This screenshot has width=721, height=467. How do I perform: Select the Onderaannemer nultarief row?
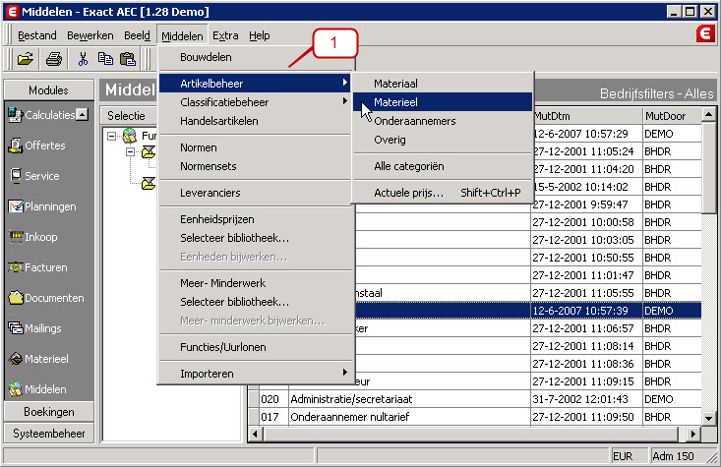click(474, 417)
